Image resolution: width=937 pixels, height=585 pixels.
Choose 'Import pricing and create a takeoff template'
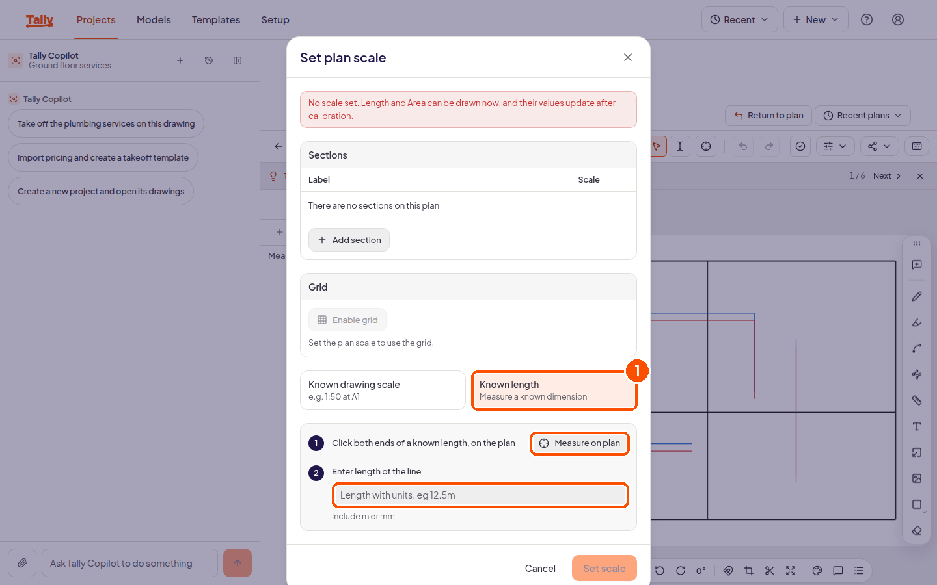103,157
